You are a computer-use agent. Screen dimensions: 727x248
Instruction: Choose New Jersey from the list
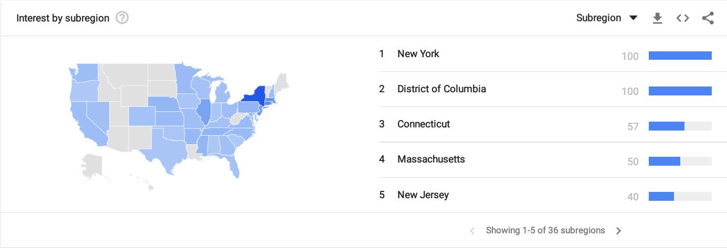pyautogui.click(x=423, y=195)
